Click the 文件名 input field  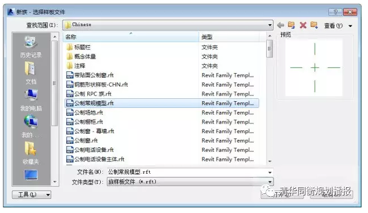click(x=187, y=172)
